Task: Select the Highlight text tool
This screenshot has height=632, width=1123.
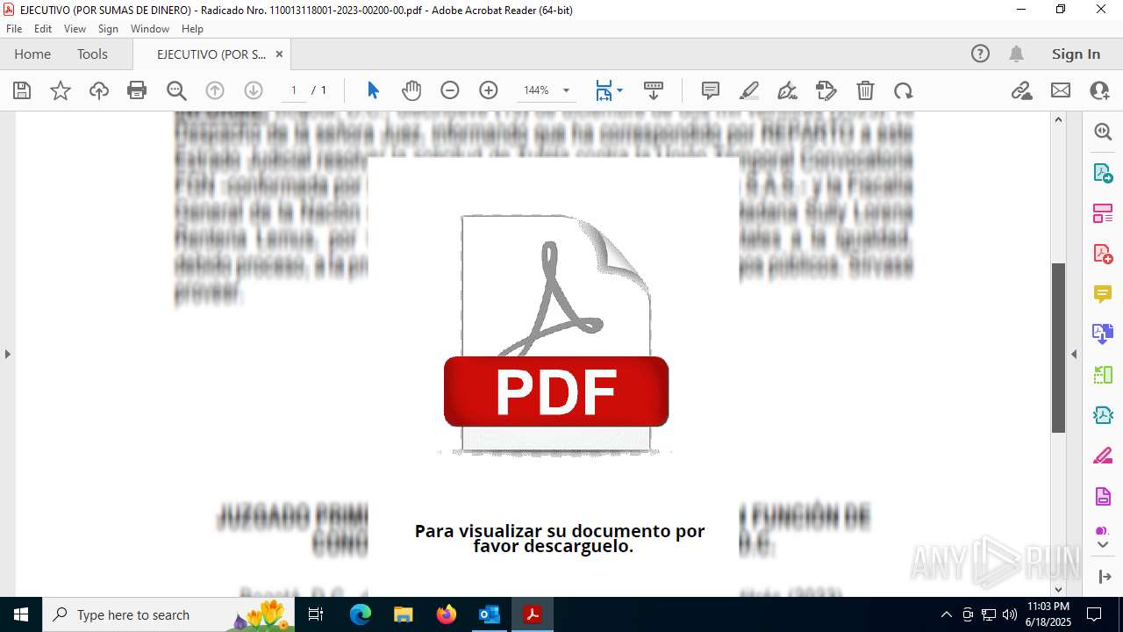Action: (749, 90)
